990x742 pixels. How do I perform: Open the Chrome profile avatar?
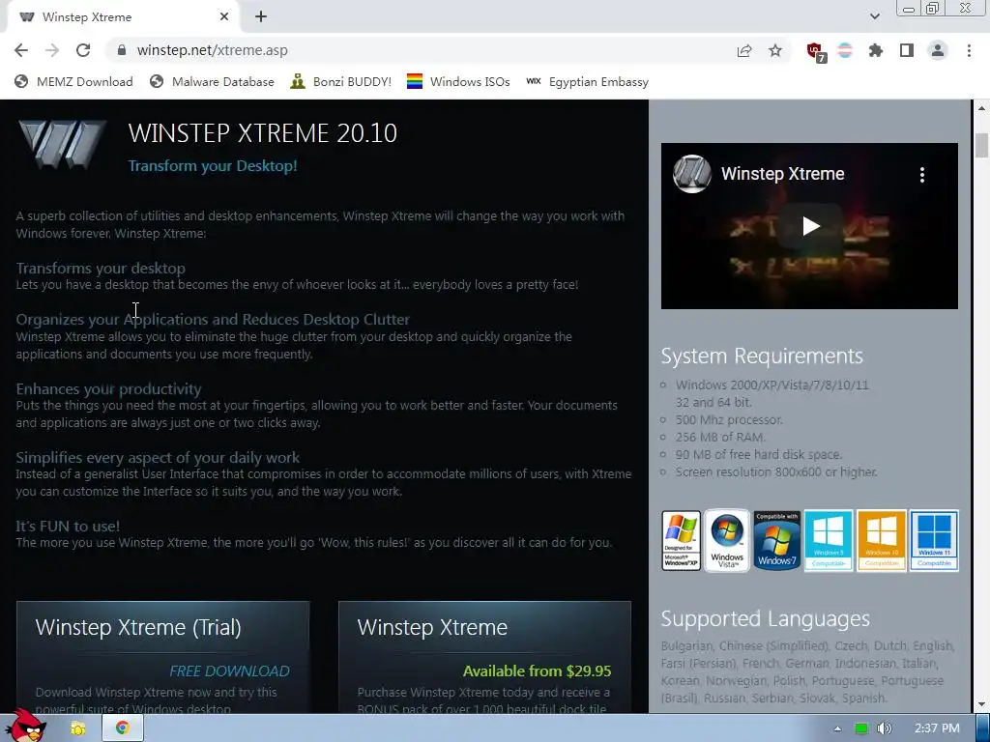click(938, 50)
